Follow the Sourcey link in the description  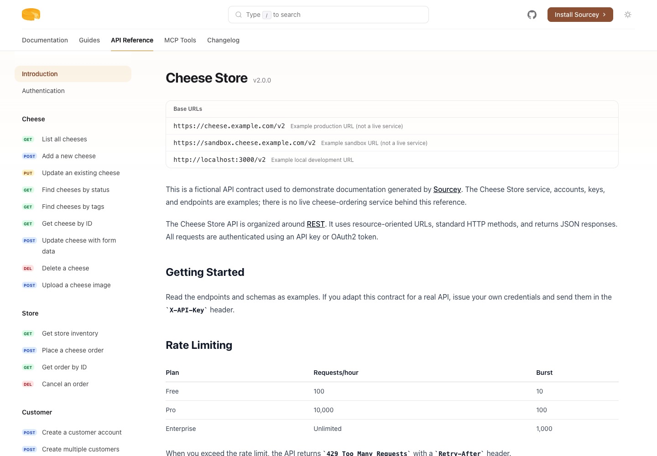(447, 189)
